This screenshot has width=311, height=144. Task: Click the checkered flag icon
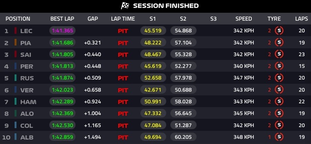125,6
